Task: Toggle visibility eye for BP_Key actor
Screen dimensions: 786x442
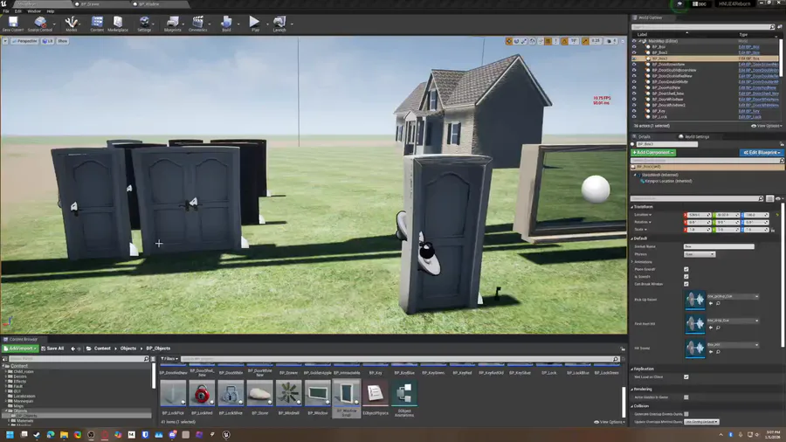Action: [x=635, y=111]
